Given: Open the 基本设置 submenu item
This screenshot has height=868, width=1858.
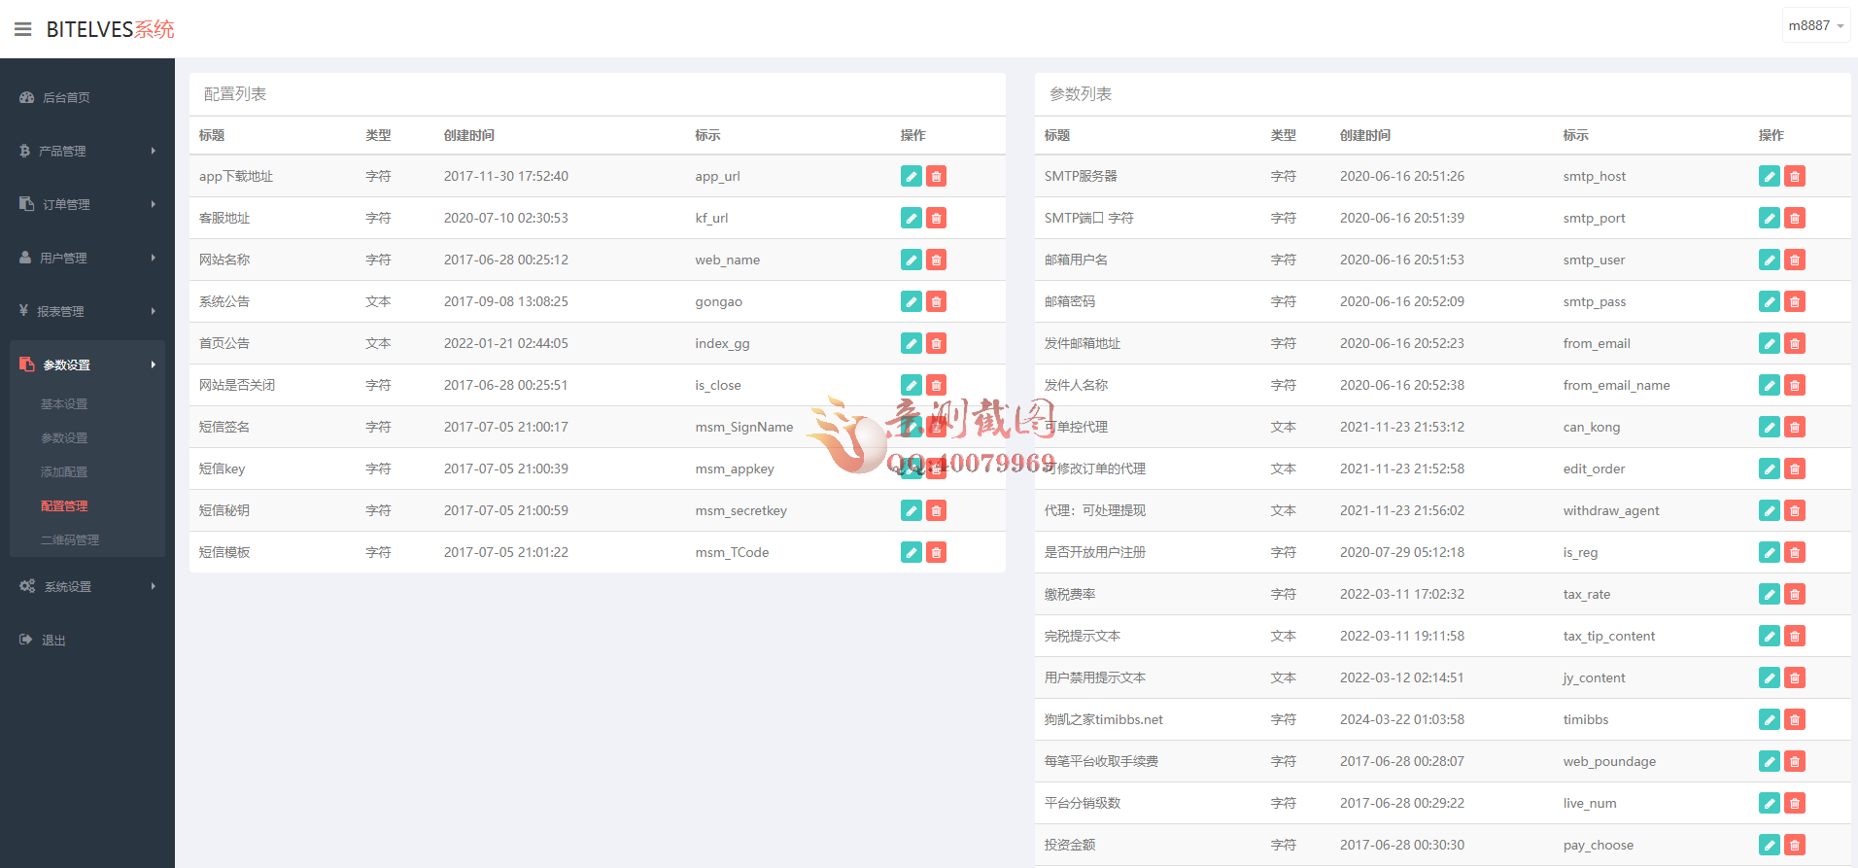Looking at the screenshot, I should tap(64, 403).
